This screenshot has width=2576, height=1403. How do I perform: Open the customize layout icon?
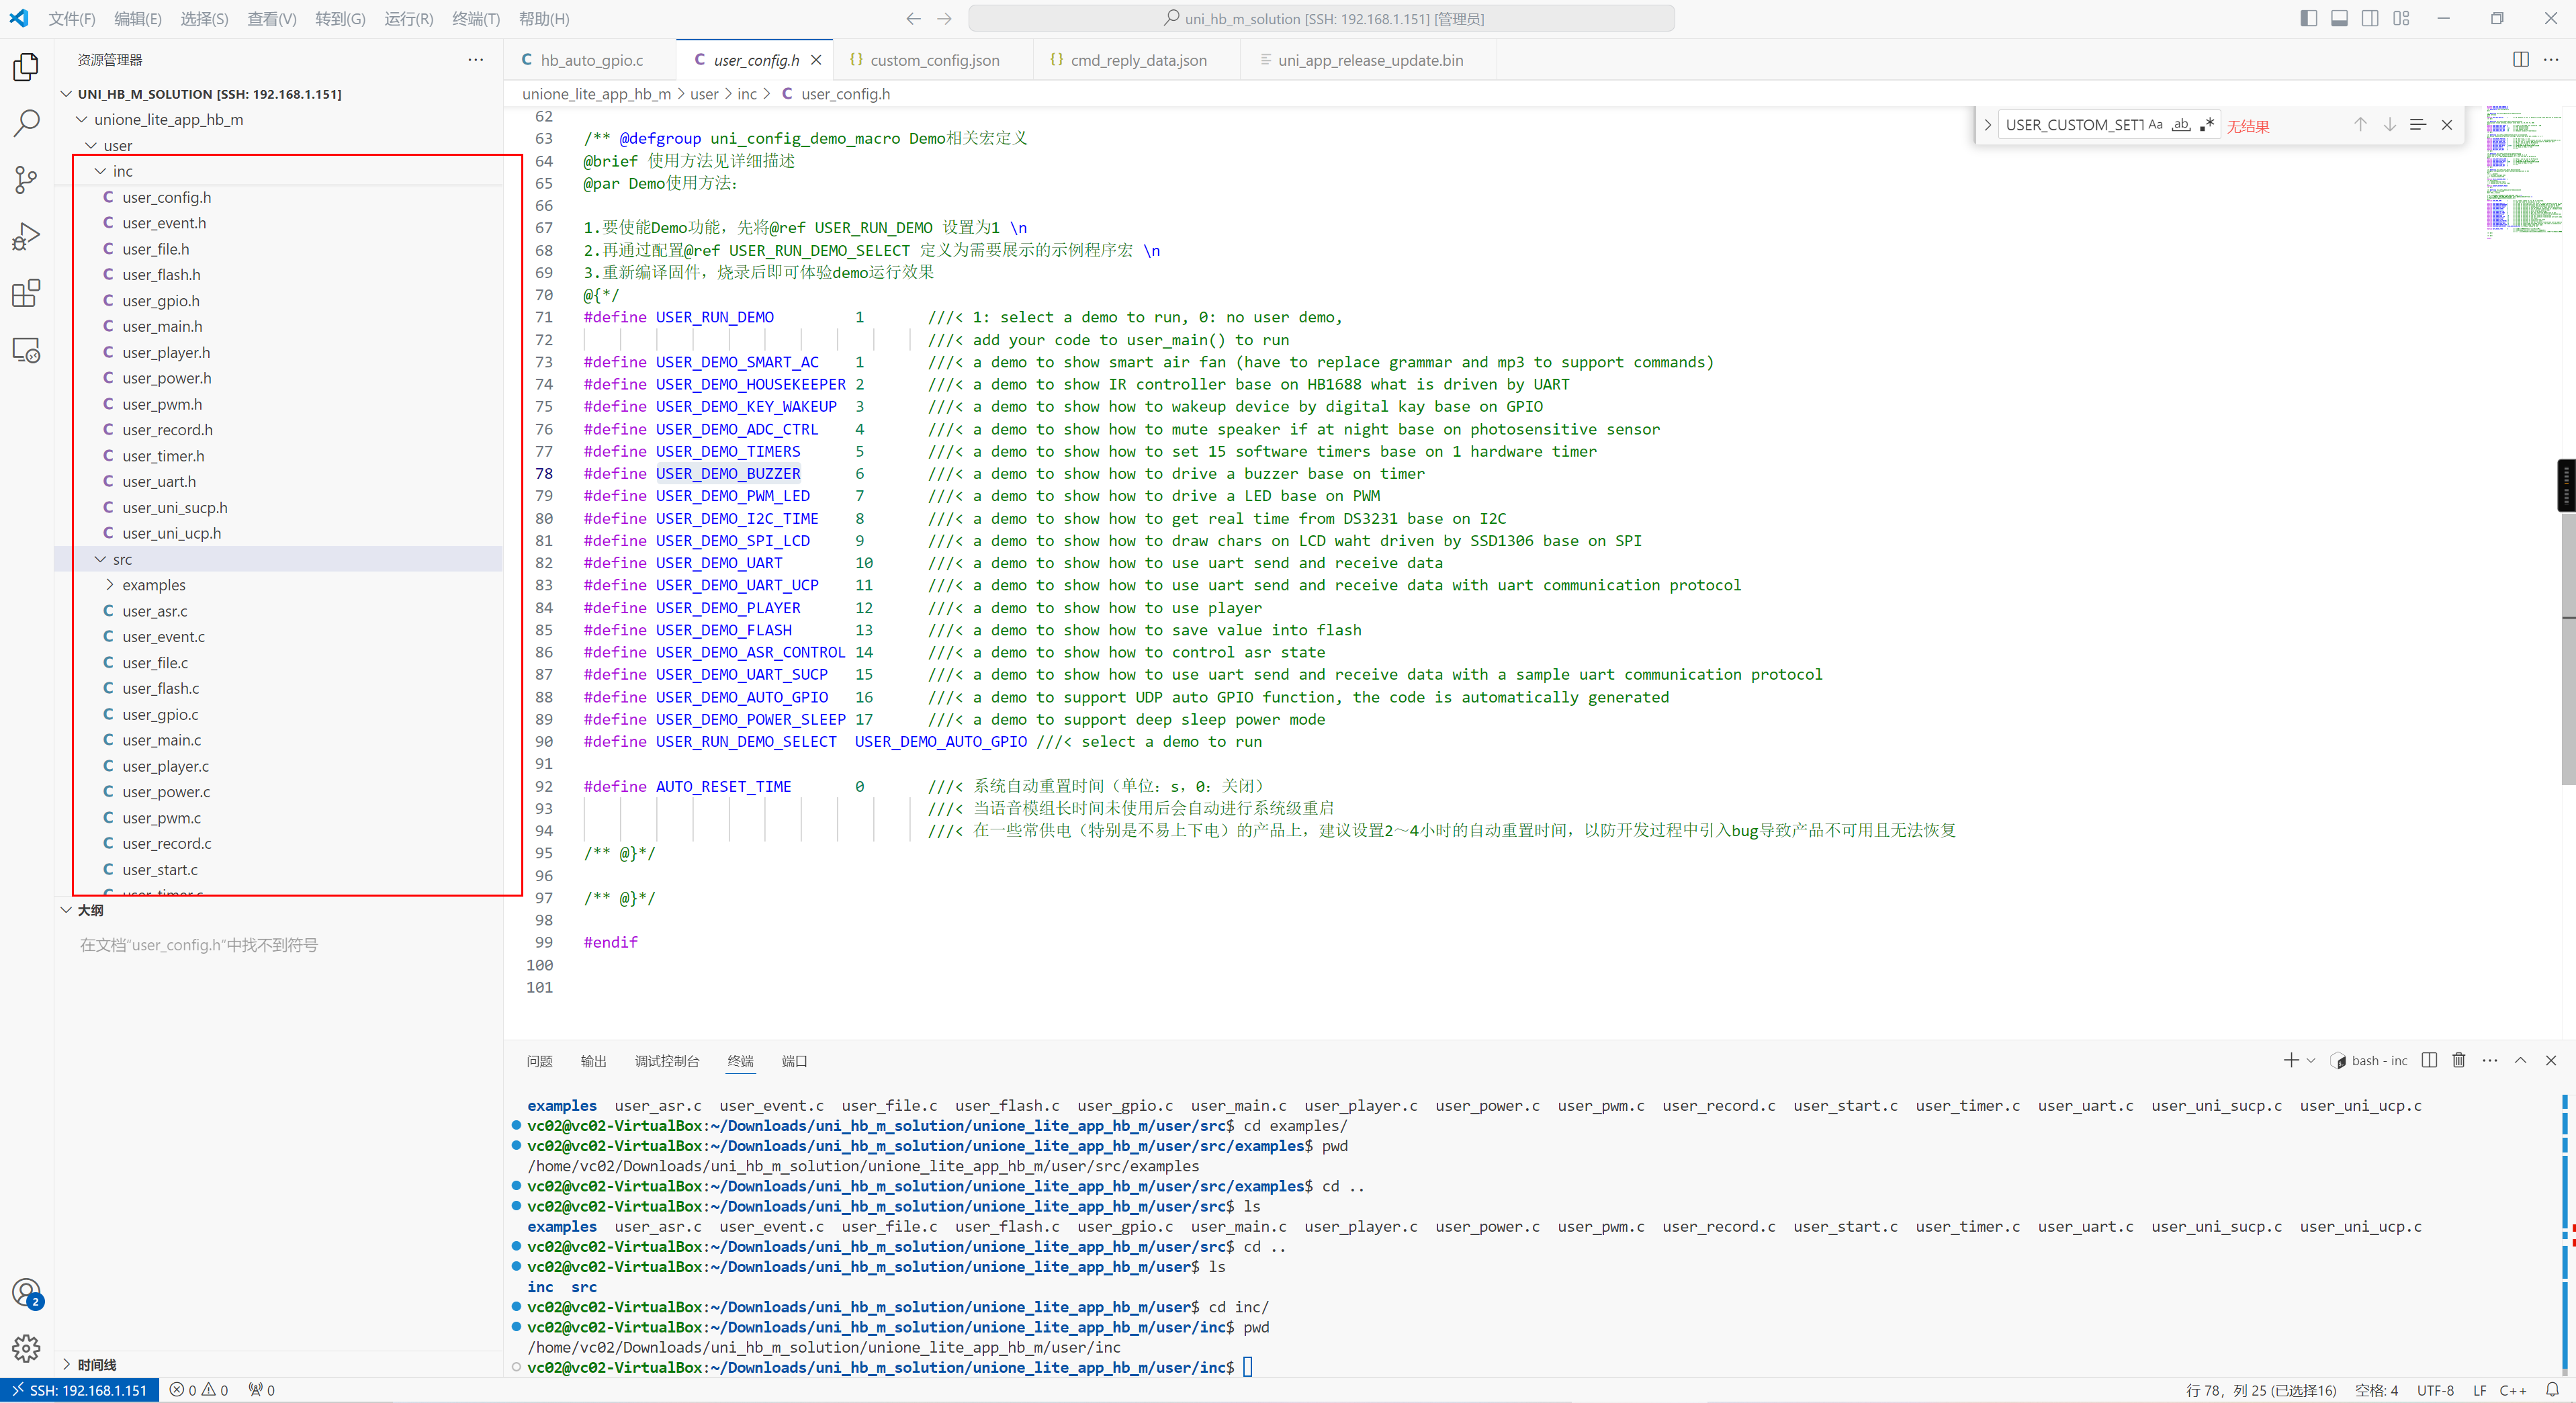pos(2401,18)
